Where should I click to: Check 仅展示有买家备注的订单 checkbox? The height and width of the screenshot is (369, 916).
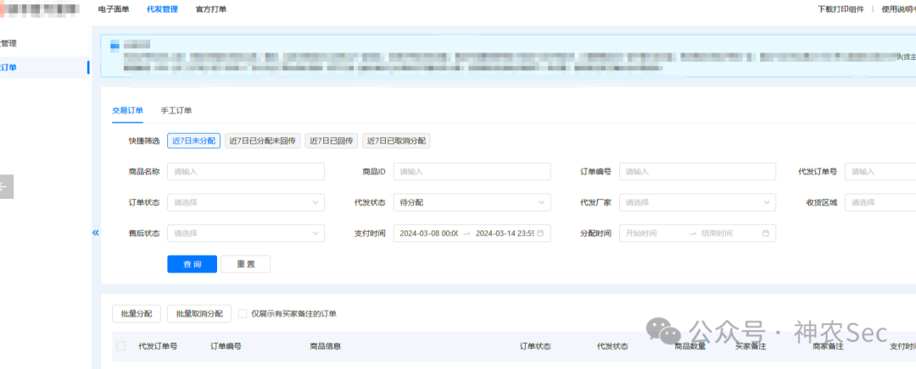click(x=243, y=314)
